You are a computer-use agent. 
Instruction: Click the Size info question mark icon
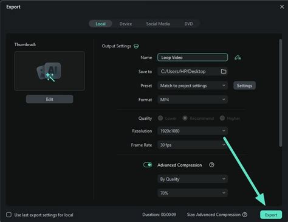pyautogui.click(x=245, y=215)
